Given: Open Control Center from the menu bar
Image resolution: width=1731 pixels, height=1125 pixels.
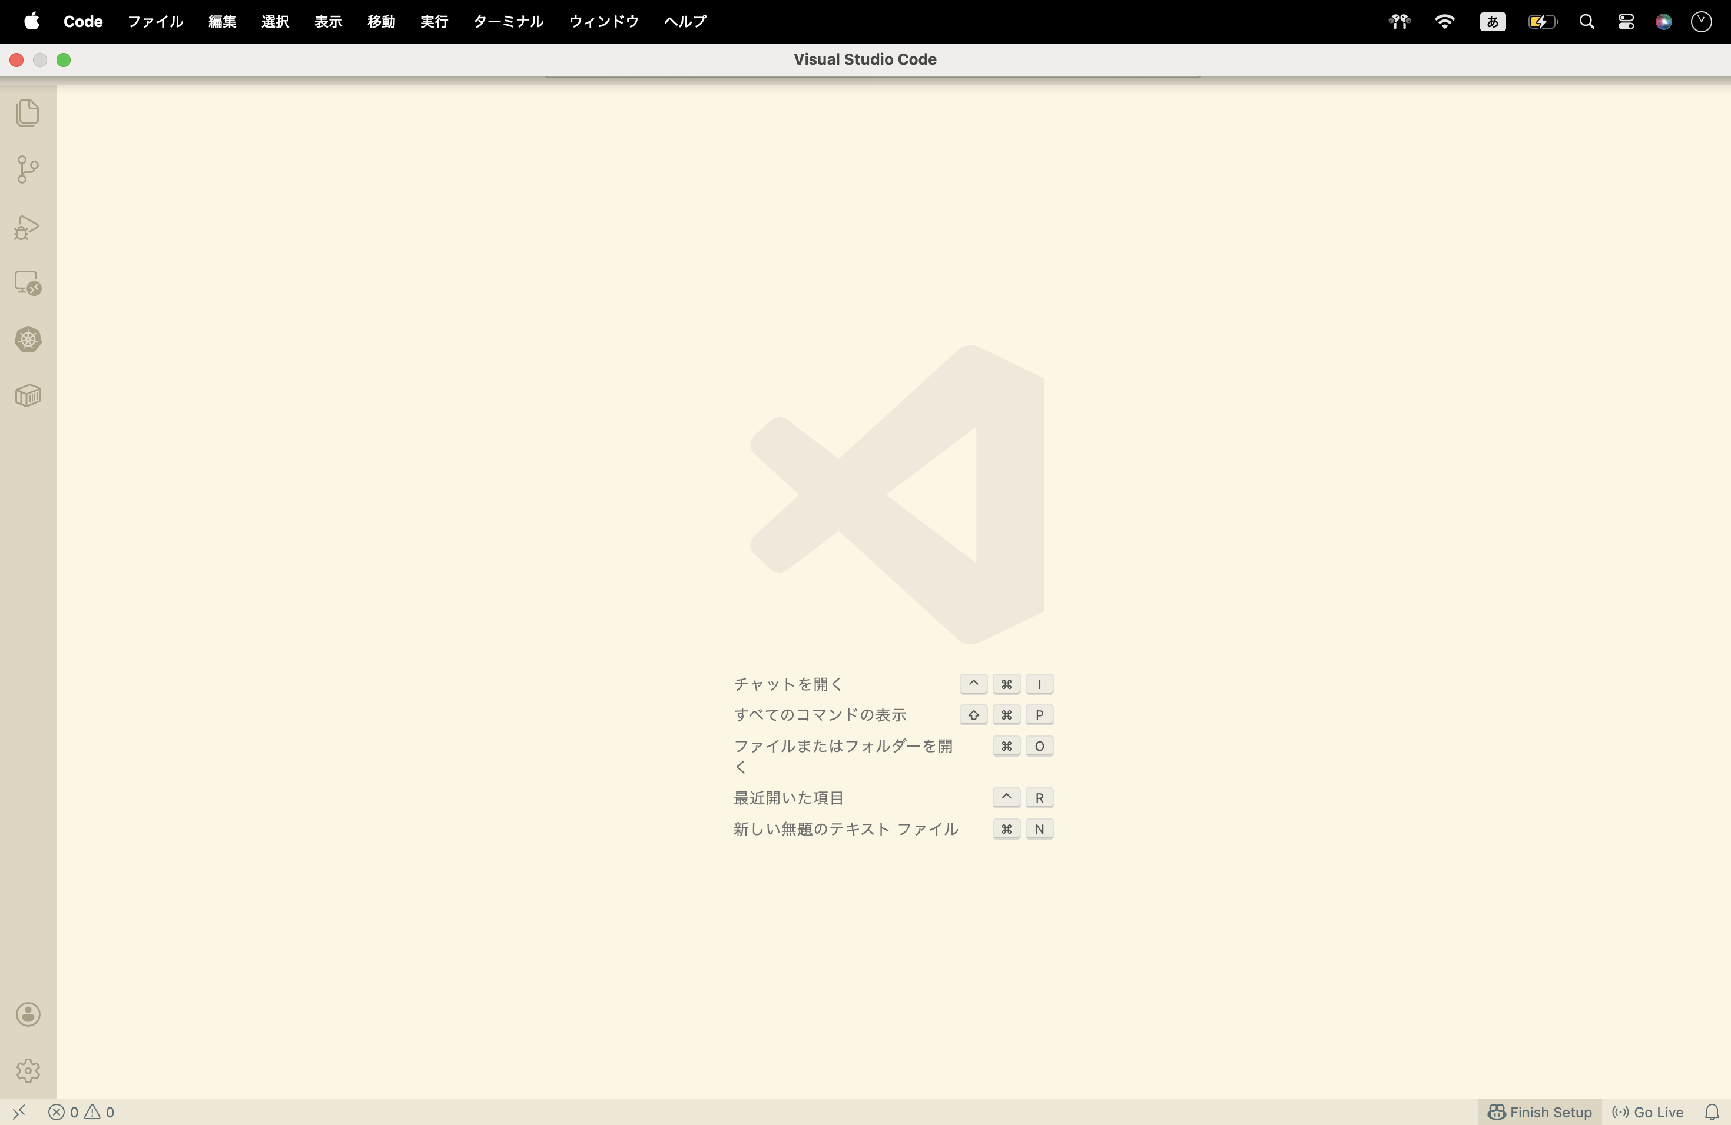Looking at the screenshot, I should tap(1626, 21).
